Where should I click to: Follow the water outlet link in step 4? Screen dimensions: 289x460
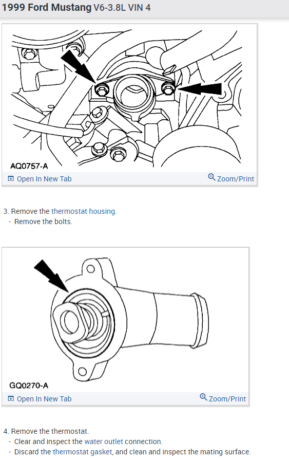pos(104,441)
